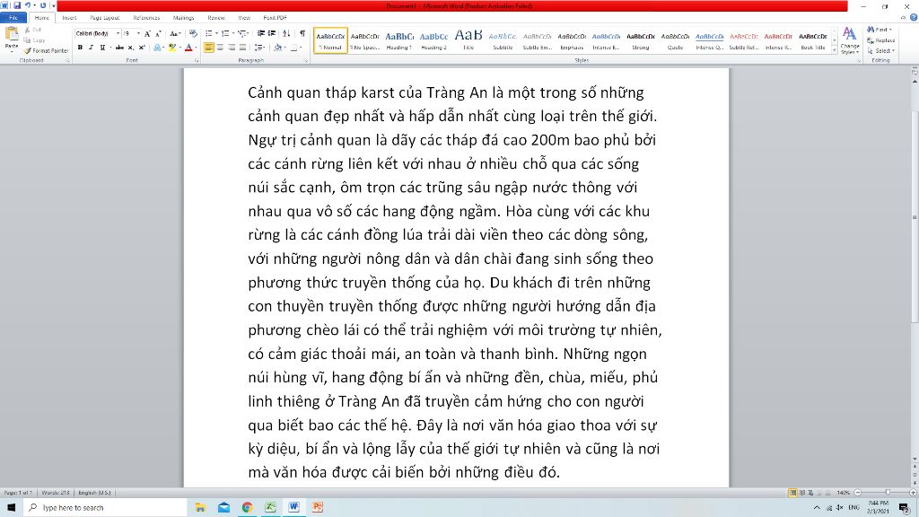
Task: Open the File tab
Action: 13,18
